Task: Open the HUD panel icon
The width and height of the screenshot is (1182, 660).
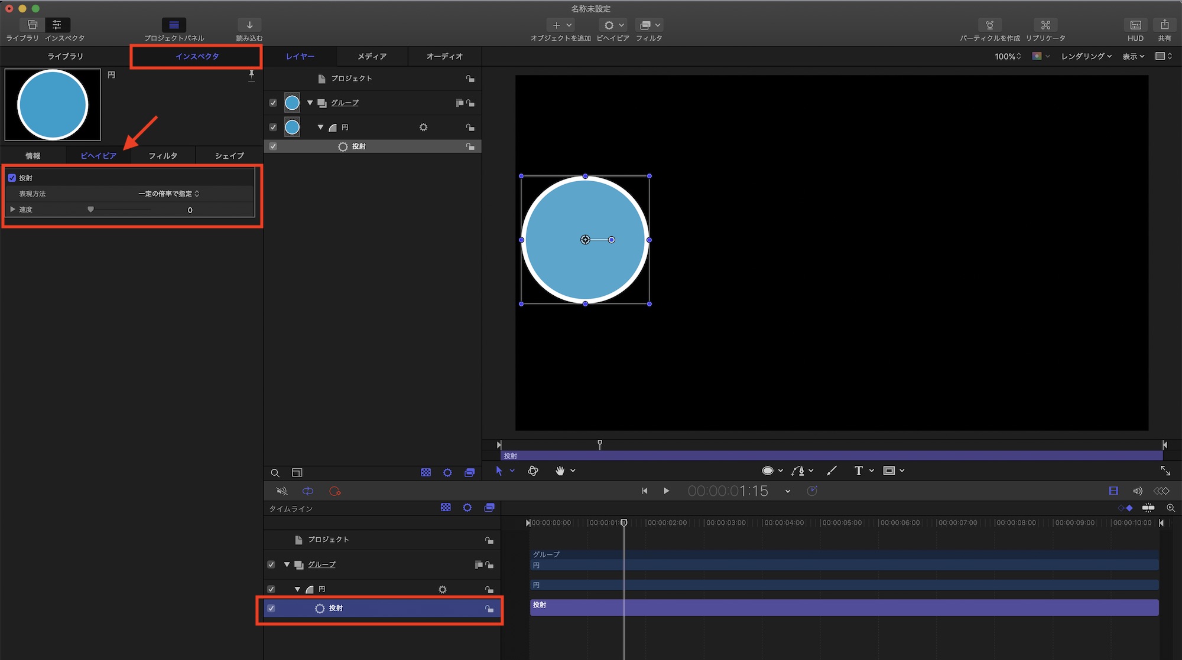Action: [x=1135, y=25]
